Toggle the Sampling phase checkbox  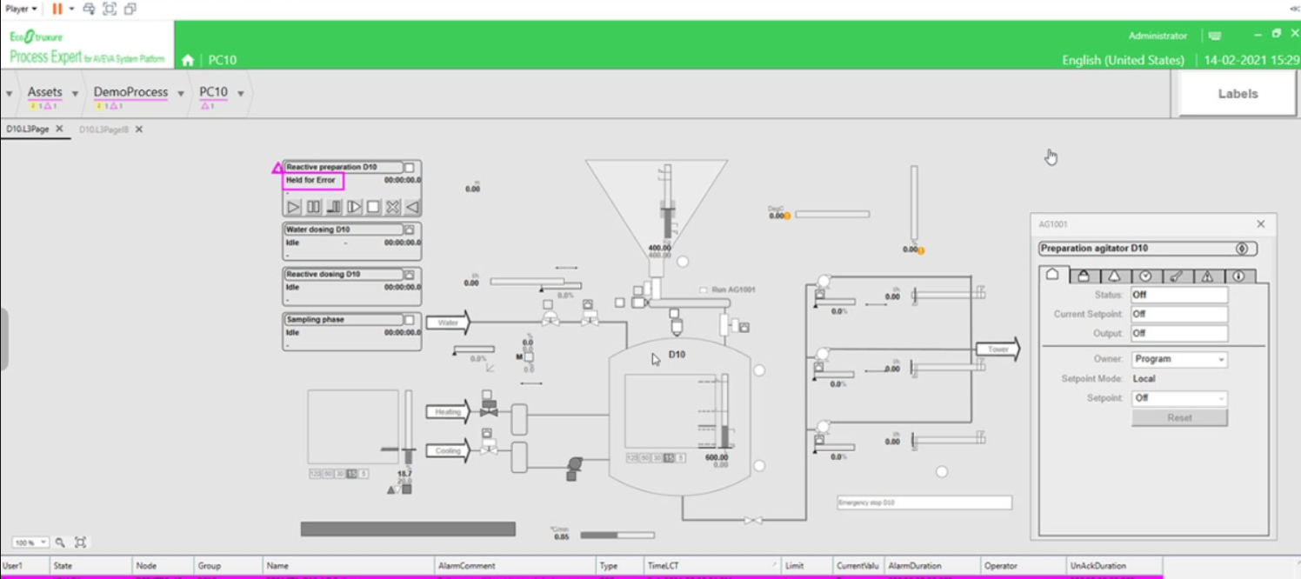click(409, 320)
